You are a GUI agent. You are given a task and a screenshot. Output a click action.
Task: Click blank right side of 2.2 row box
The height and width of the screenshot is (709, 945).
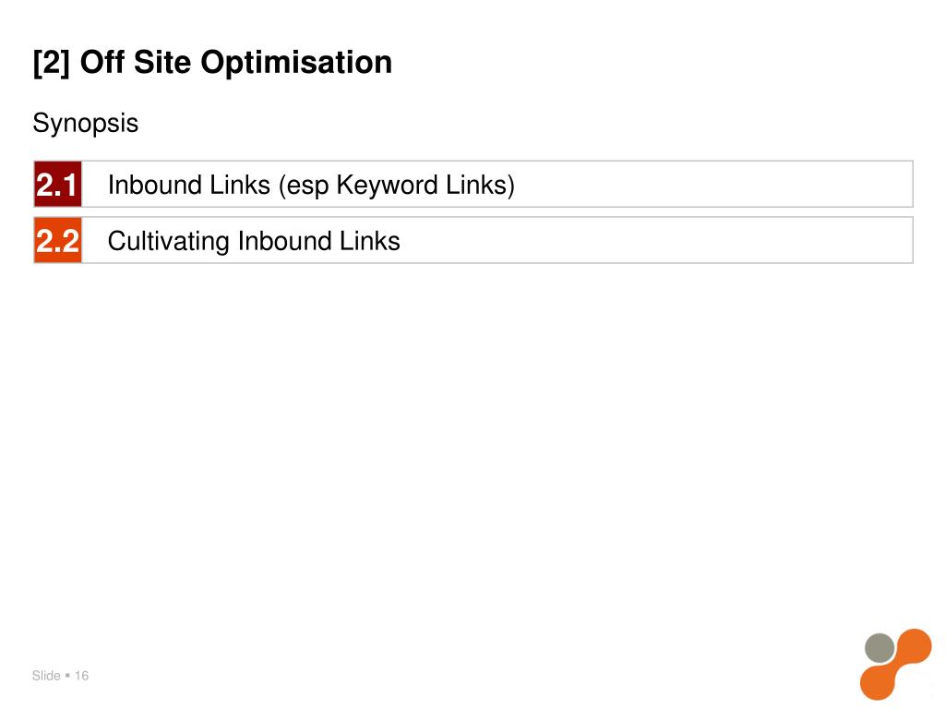(657, 241)
